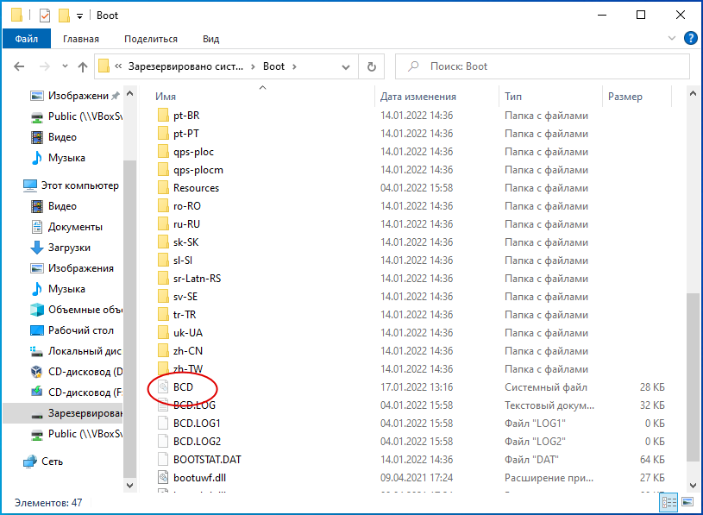Click the New folder quick access icon
Image resolution: width=703 pixels, height=515 pixels.
pos(64,16)
